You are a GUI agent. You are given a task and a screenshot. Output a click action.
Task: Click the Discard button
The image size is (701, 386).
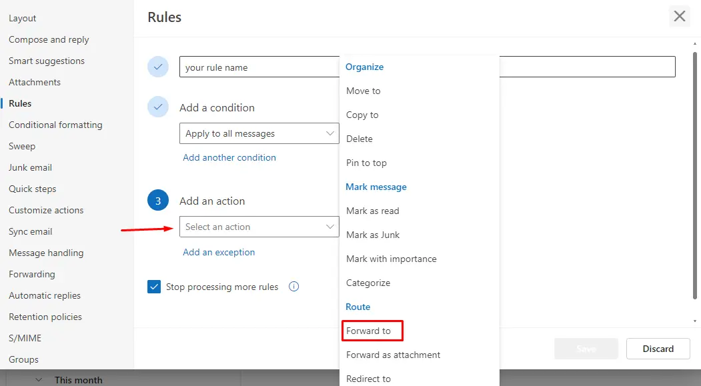658,349
